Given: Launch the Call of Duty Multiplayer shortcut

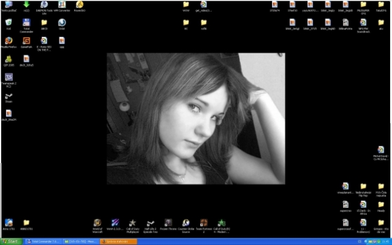Looking at the screenshot, I should coord(133,226).
